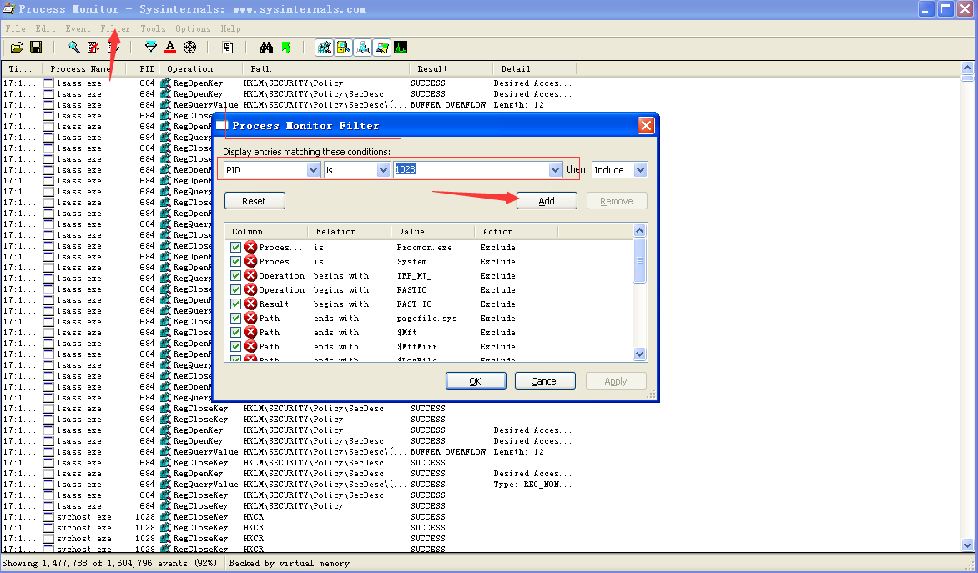Open the Tools menu
Screen dimensions: 978x573
[x=153, y=28]
